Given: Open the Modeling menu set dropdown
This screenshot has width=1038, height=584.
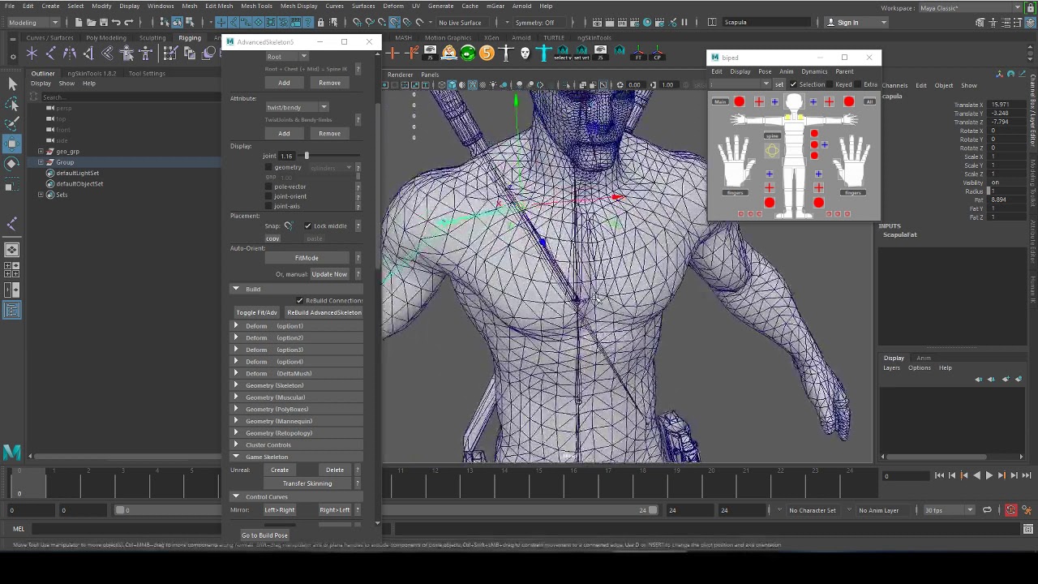Looking at the screenshot, I should [x=32, y=22].
